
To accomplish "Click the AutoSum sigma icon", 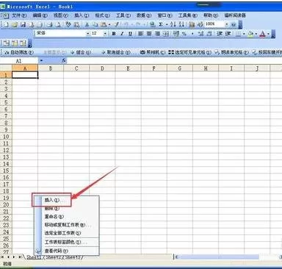I will pyautogui.click(x=161, y=24).
